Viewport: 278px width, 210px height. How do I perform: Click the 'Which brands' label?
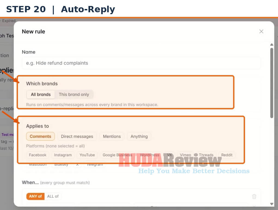click(42, 84)
